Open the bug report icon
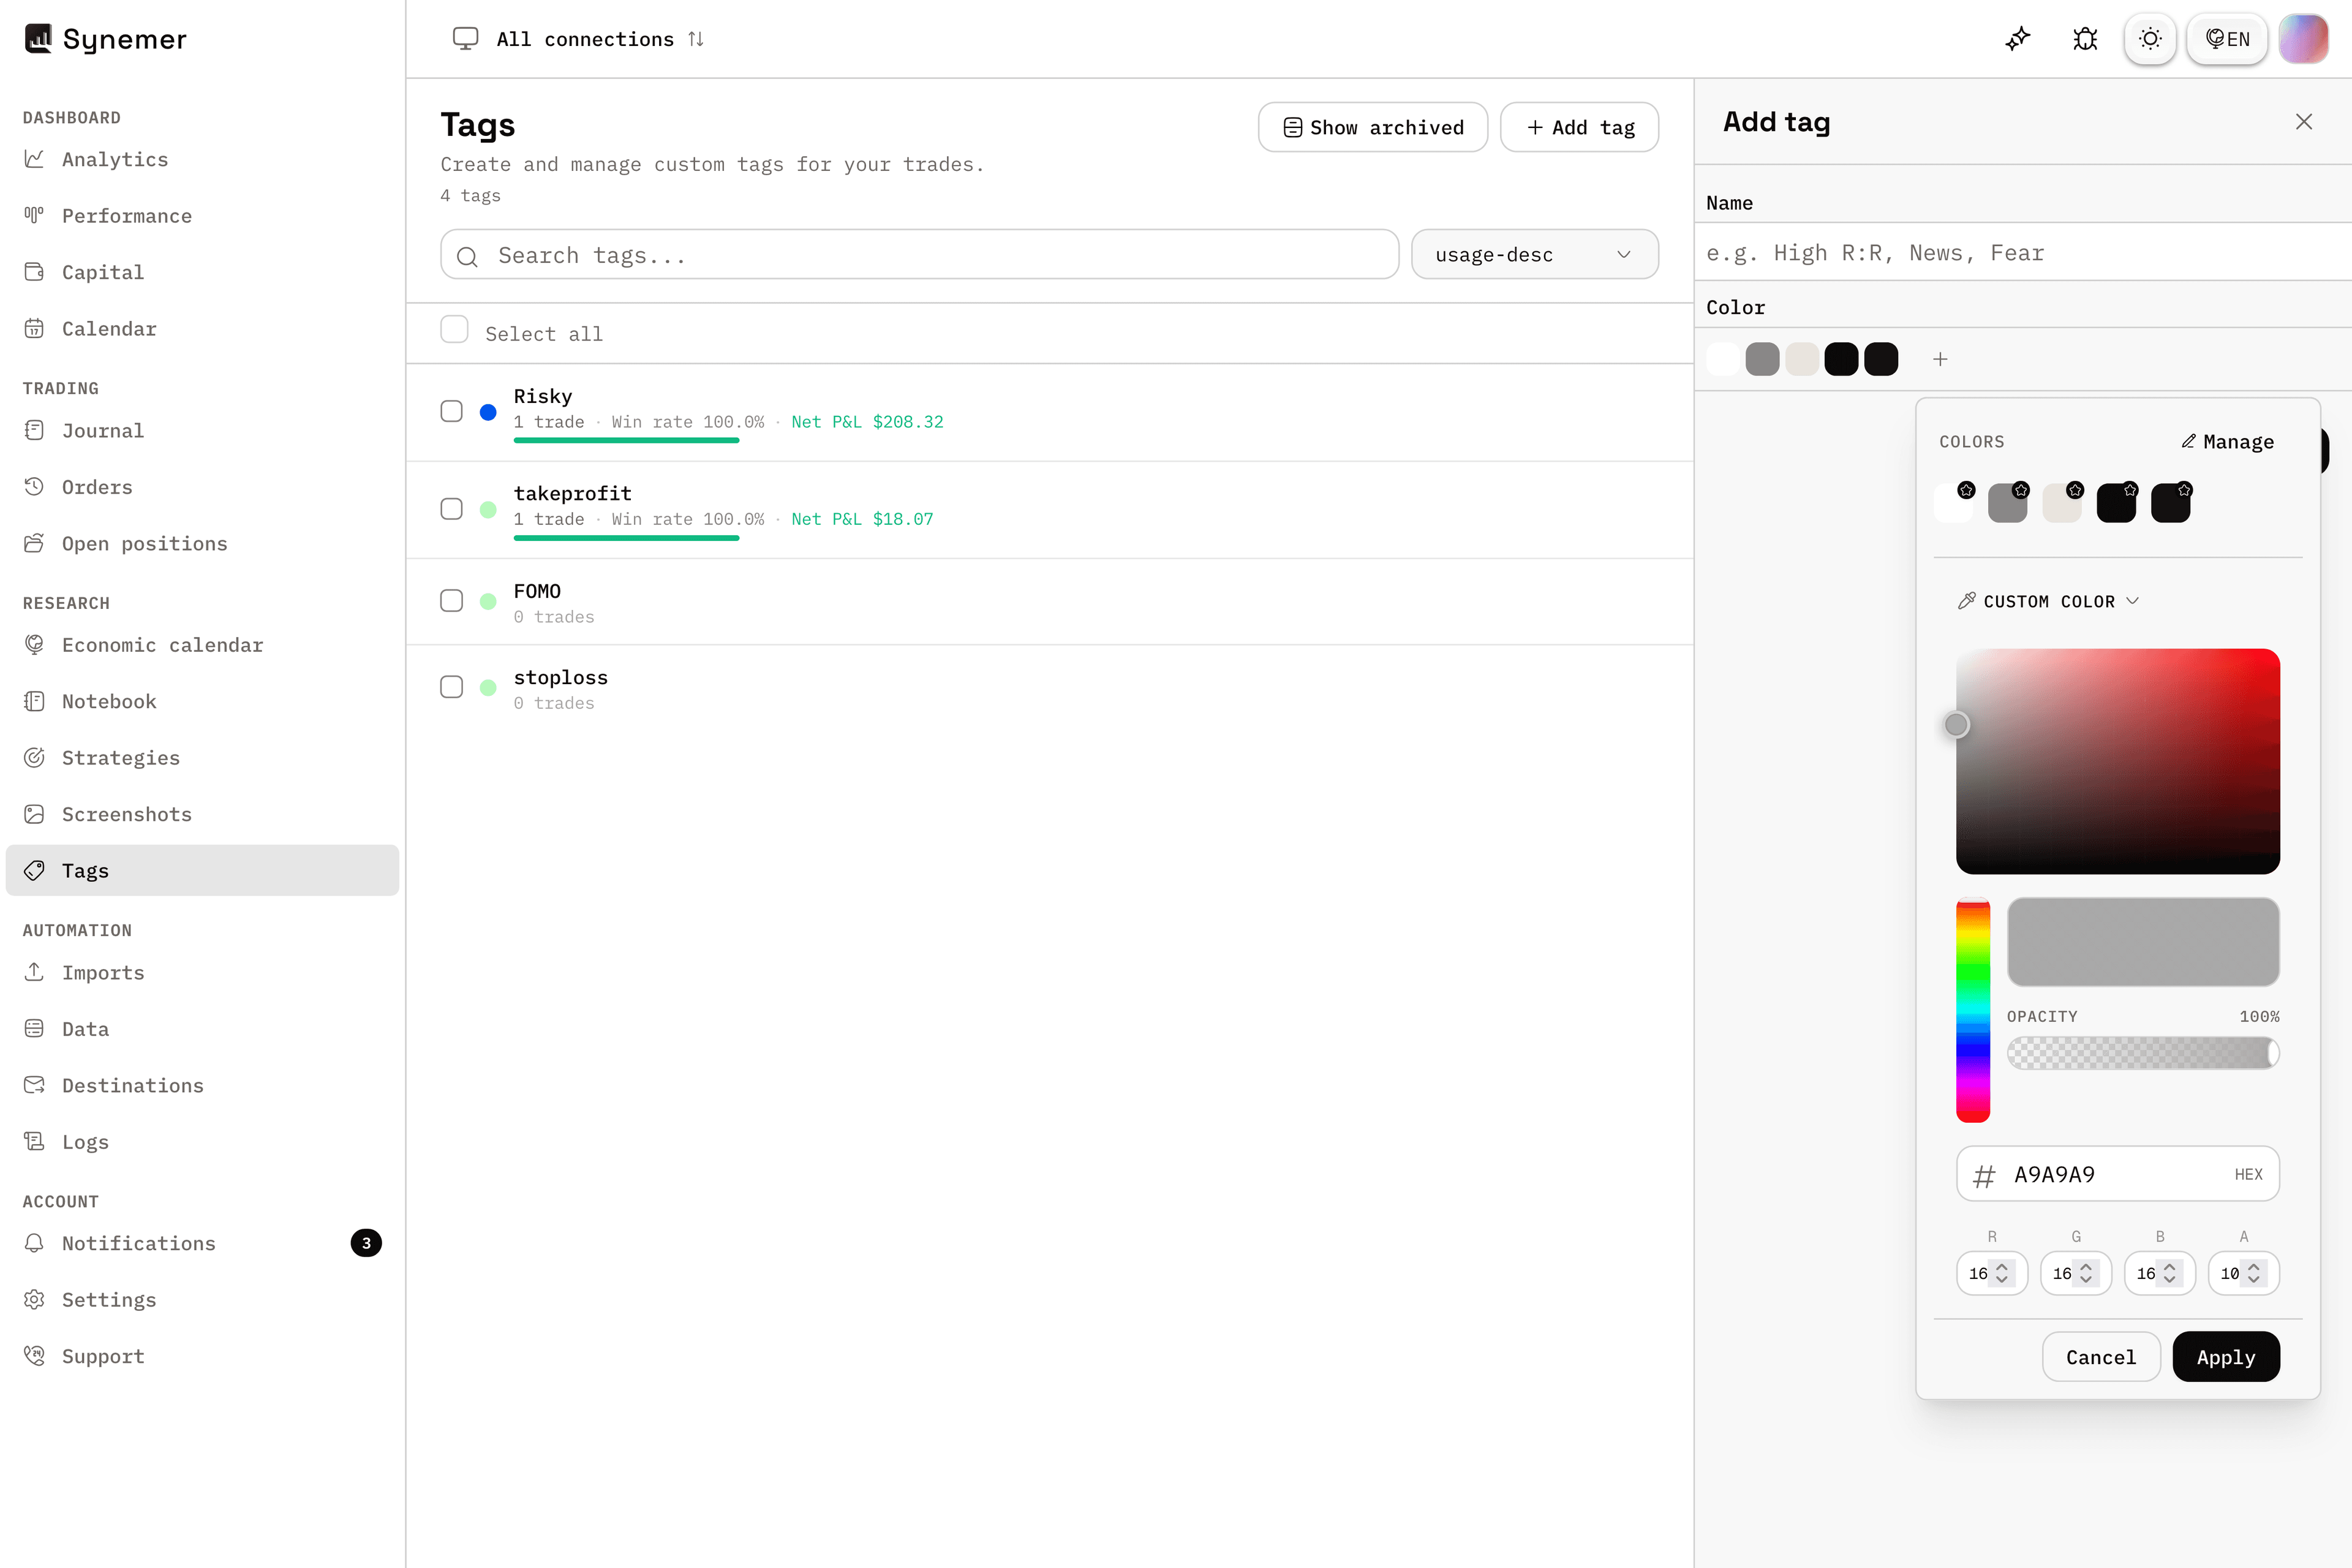This screenshot has height=1568, width=2352. [2085, 39]
